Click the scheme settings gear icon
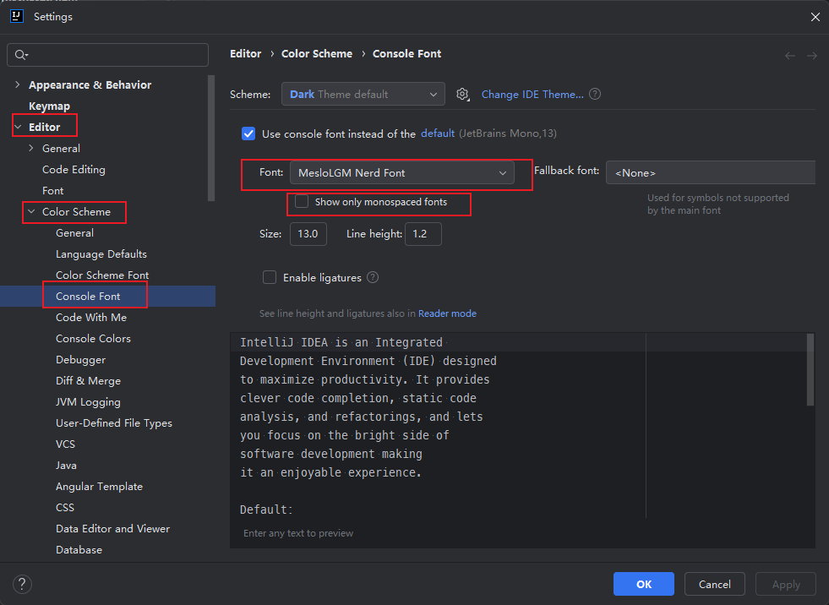The width and height of the screenshot is (829, 605). click(462, 95)
